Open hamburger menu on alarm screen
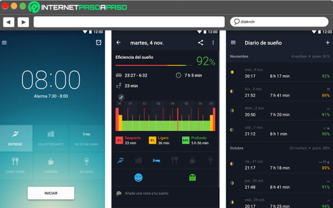Viewport: 333px width, 208px height. click(4, 43)
